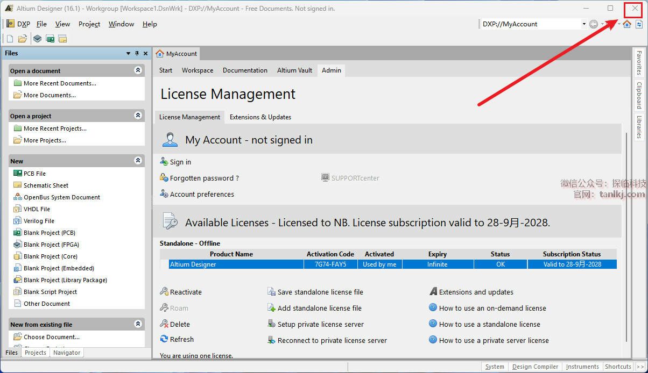
Task: Click the device view chip toolbar icon
Action: [37, 39]
